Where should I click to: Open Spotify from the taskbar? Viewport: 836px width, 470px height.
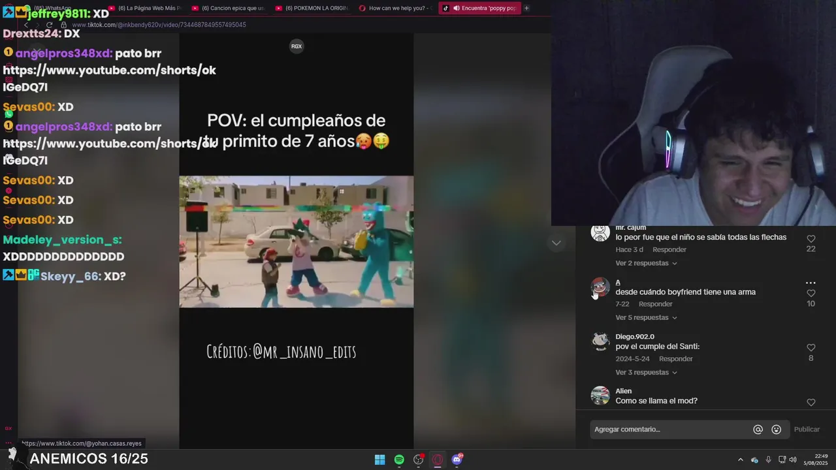(399, 460)
